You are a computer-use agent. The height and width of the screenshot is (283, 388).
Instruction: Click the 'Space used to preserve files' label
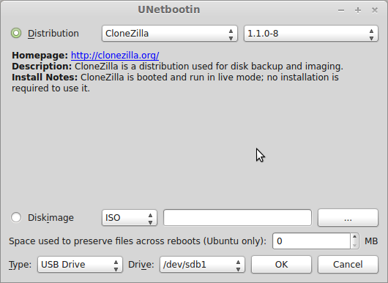[138, 241]
